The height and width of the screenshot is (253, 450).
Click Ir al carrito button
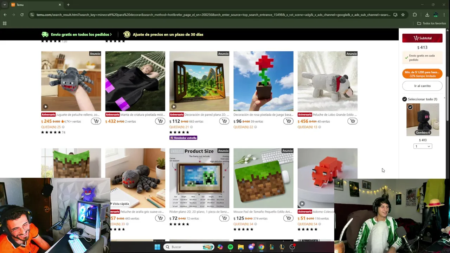point(422,86)
